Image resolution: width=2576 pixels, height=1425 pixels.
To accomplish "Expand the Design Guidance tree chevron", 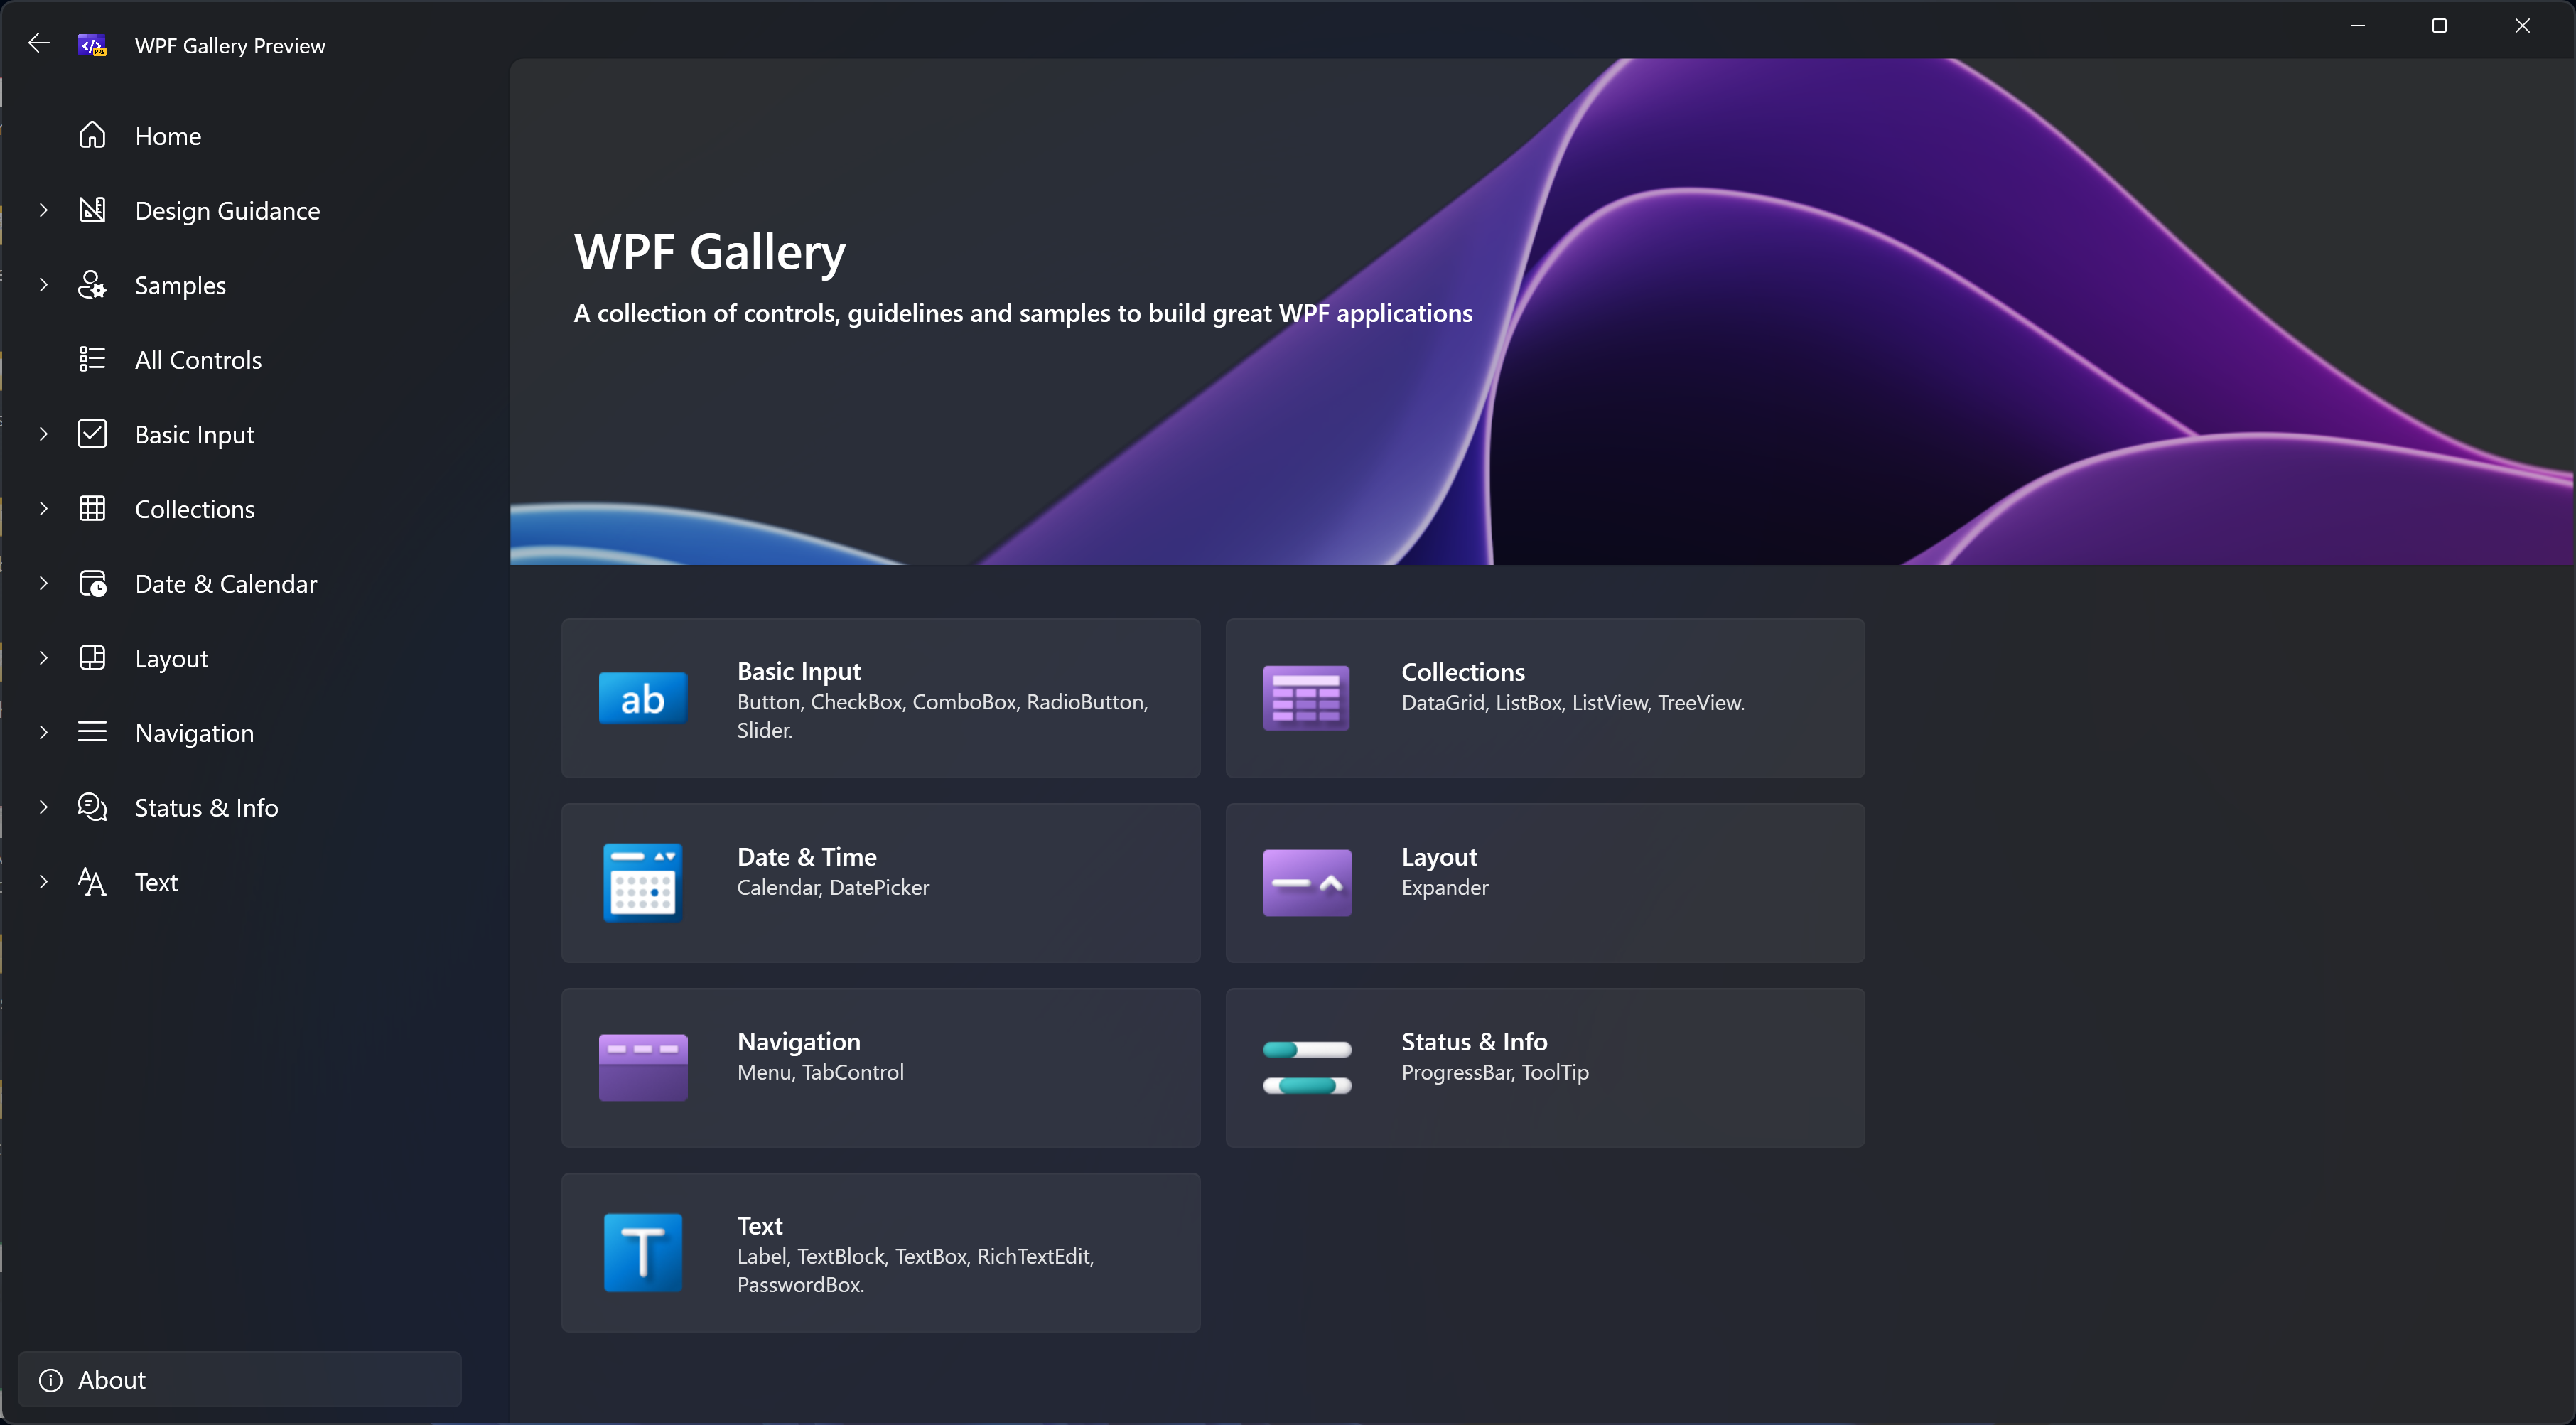I will click(x=43, y=210).
